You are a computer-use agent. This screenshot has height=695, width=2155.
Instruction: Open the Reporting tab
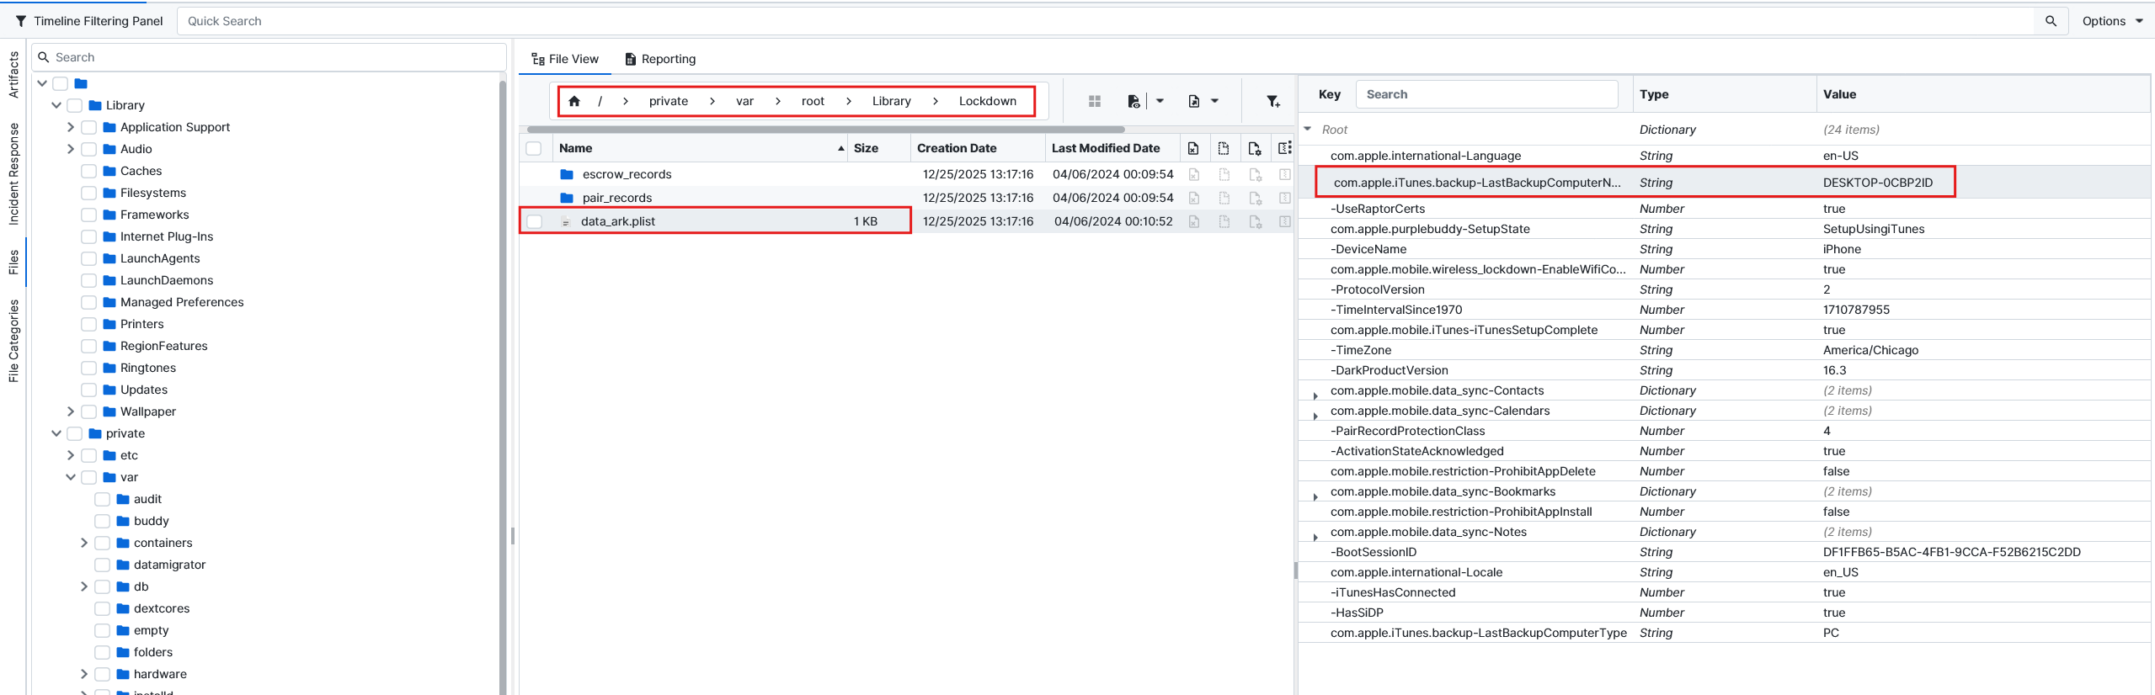pos(660,59)
